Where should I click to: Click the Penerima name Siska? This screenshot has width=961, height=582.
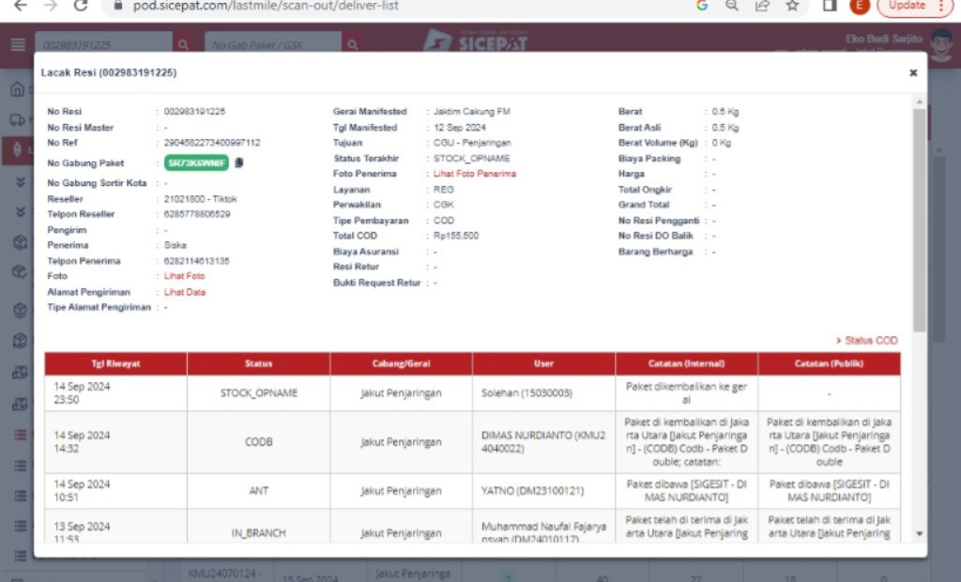[175, 245]
